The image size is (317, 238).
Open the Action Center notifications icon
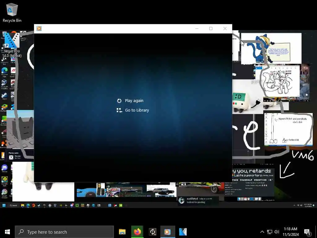307,232
